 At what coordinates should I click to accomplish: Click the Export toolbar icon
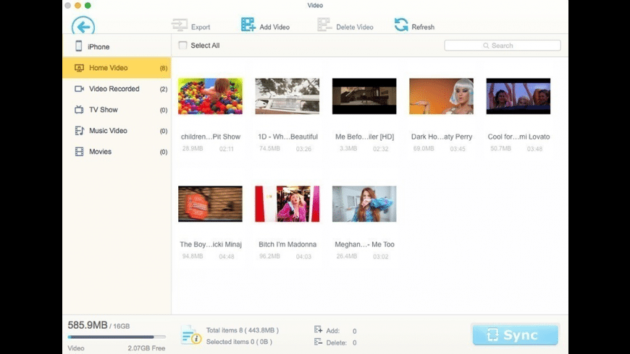(x=179, y=25)
